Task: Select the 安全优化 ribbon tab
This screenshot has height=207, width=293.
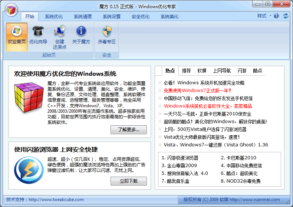Action: point(141,17)
